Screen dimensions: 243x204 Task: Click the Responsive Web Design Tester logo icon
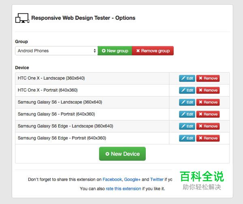coord(22,18)
